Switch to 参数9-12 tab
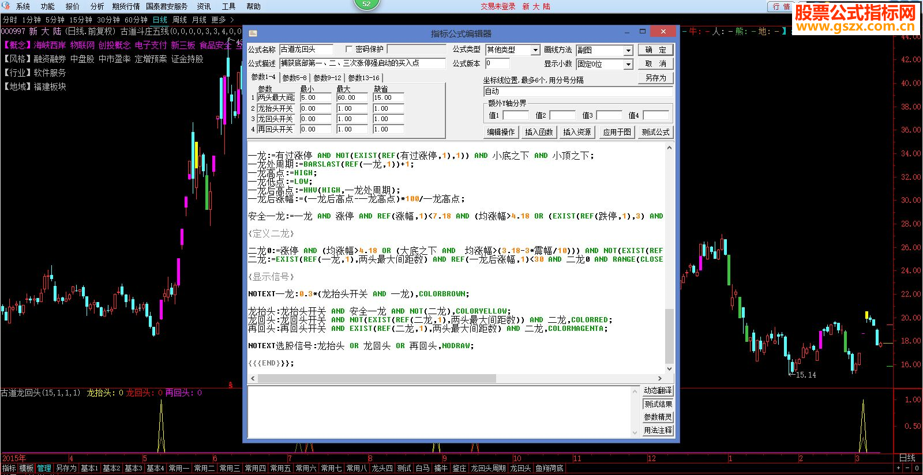 coord(327,78)
